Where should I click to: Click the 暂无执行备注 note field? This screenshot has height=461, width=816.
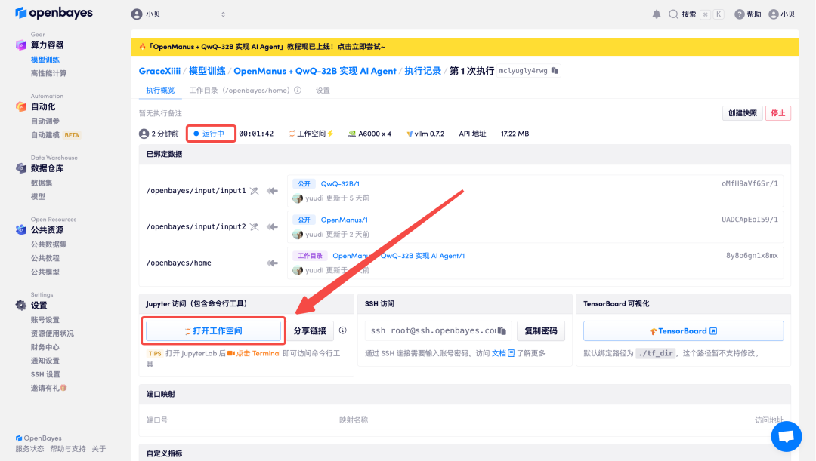(x=160, y=113)
